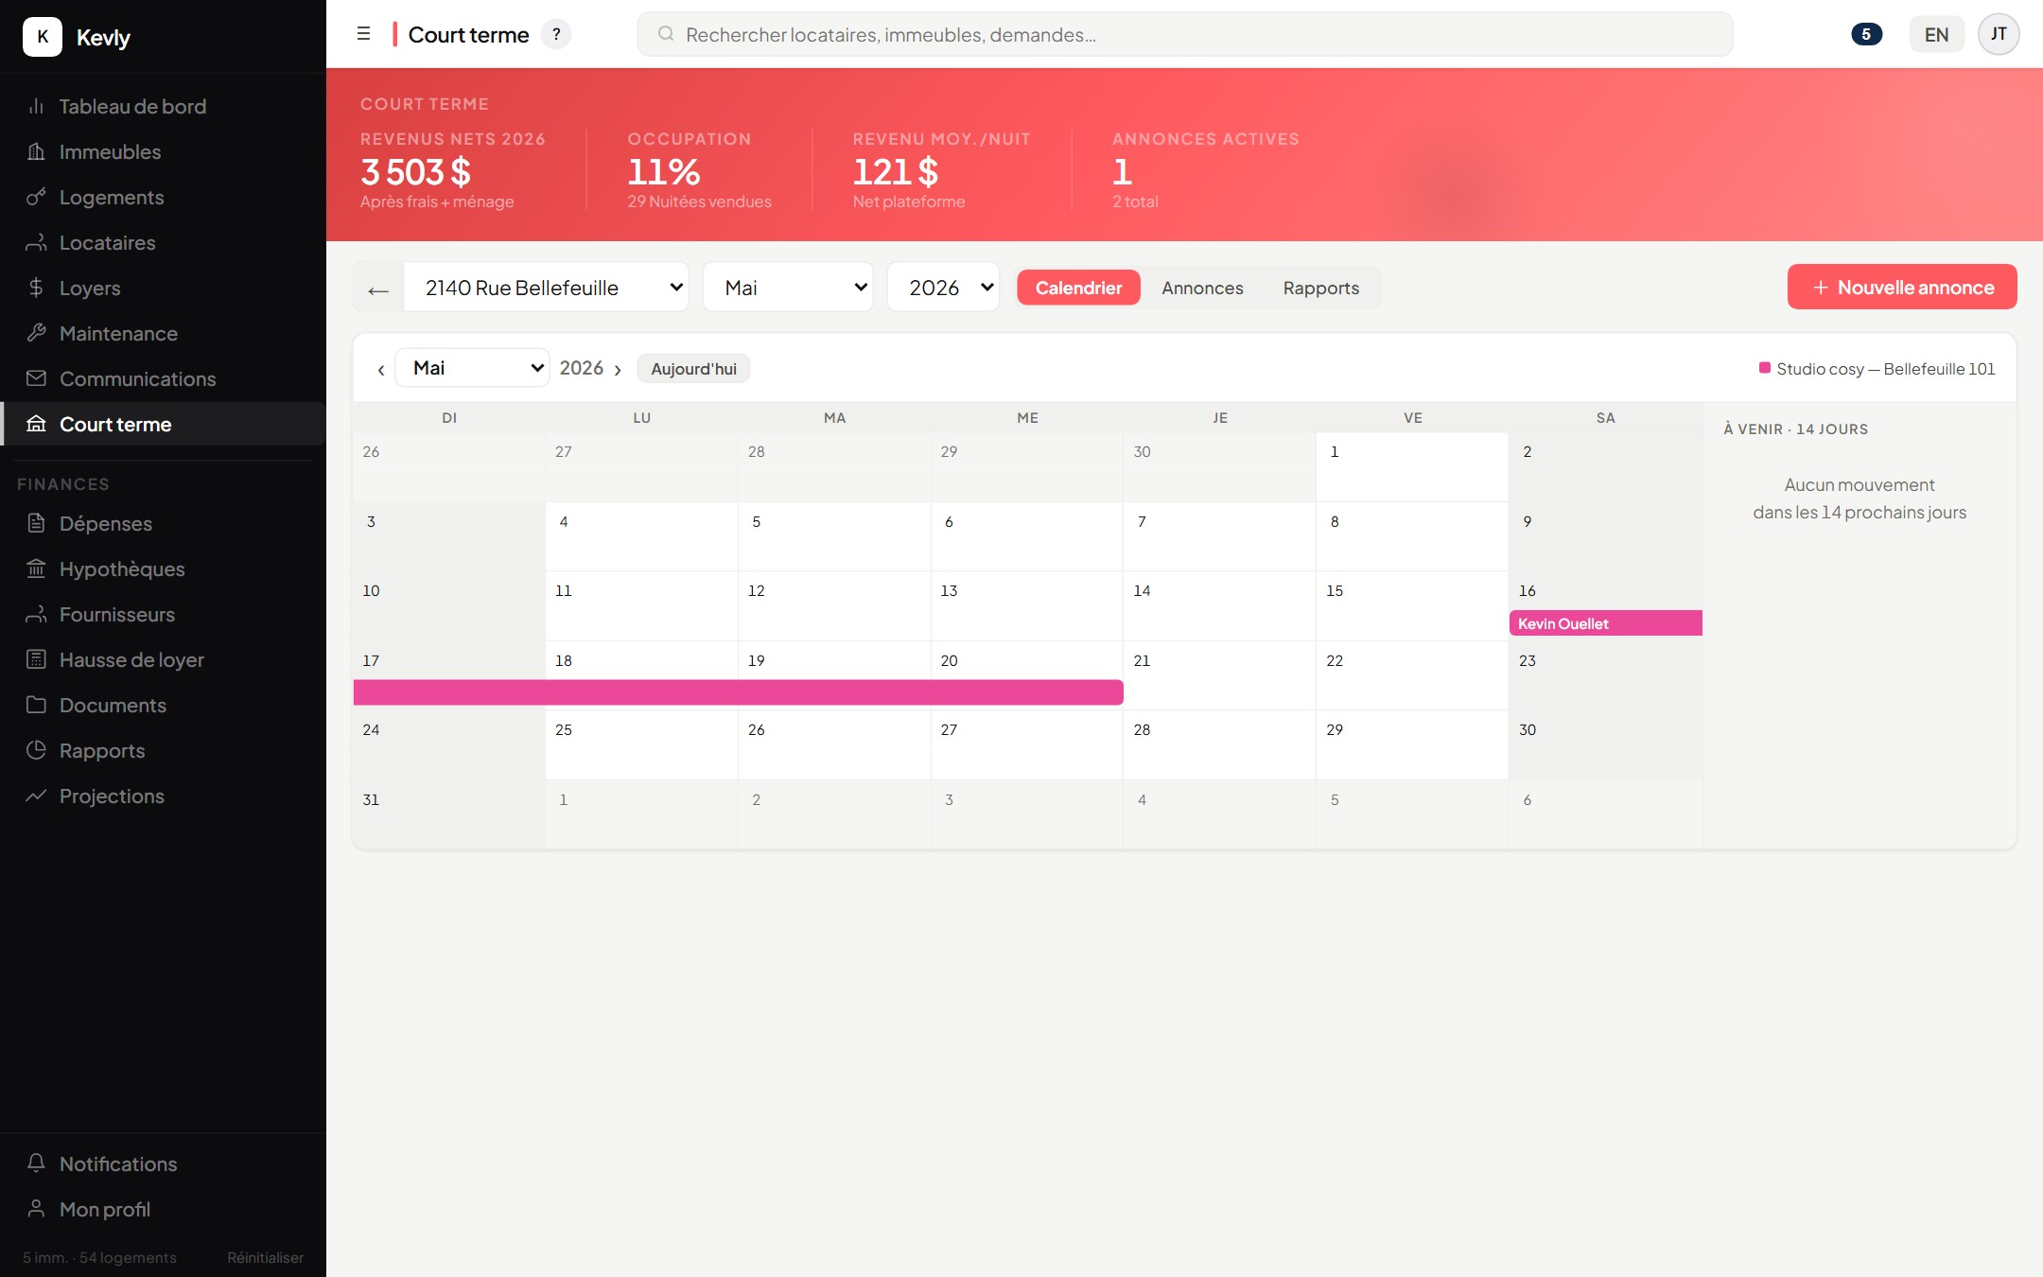Click in the search locataires field
The width and height of the screenshot is (2043, 1277).
pos(1184,34)
